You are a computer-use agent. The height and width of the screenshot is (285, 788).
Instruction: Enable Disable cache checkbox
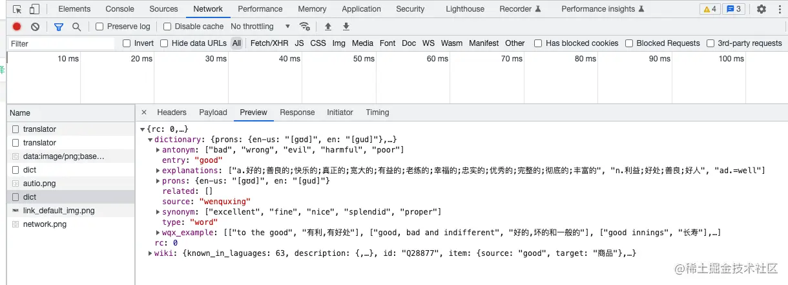[x=167, y=26]
